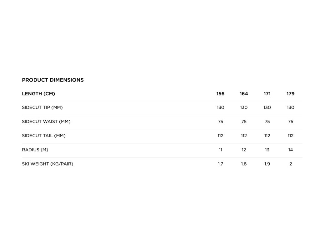The height and width of the screenshot is (240, 320).
Task: Click the SIDECUT WAIST (MM) label
Action: point(46,122)
